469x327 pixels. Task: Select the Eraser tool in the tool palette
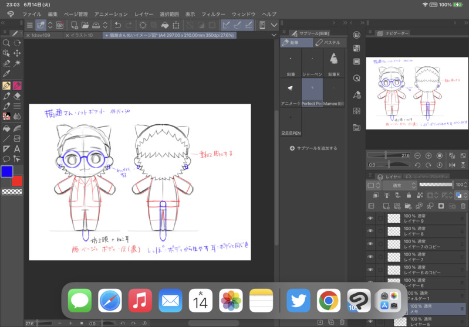pos(17,96)
